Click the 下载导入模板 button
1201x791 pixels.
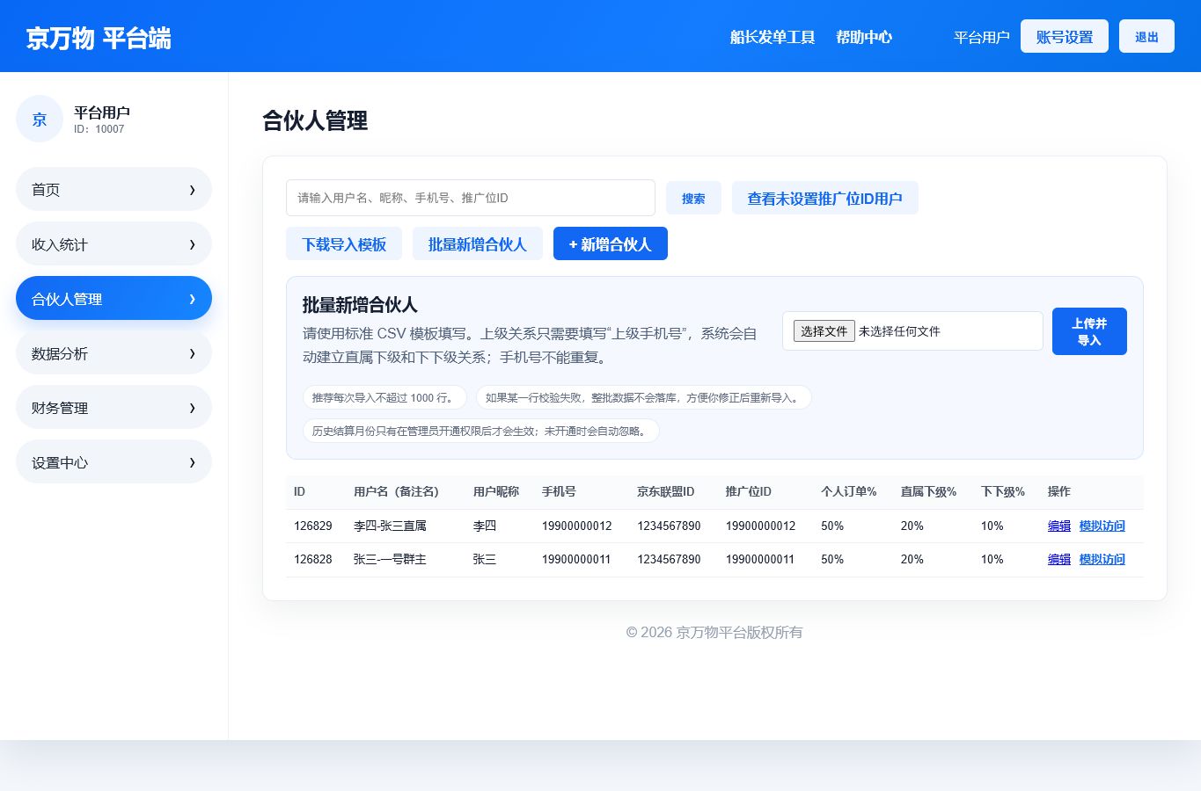[344, 244]
